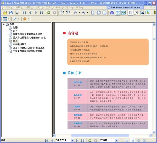The image size is (157, 143).
Task: Zoom in with the plus magnifier
Action: click(84, 13)
